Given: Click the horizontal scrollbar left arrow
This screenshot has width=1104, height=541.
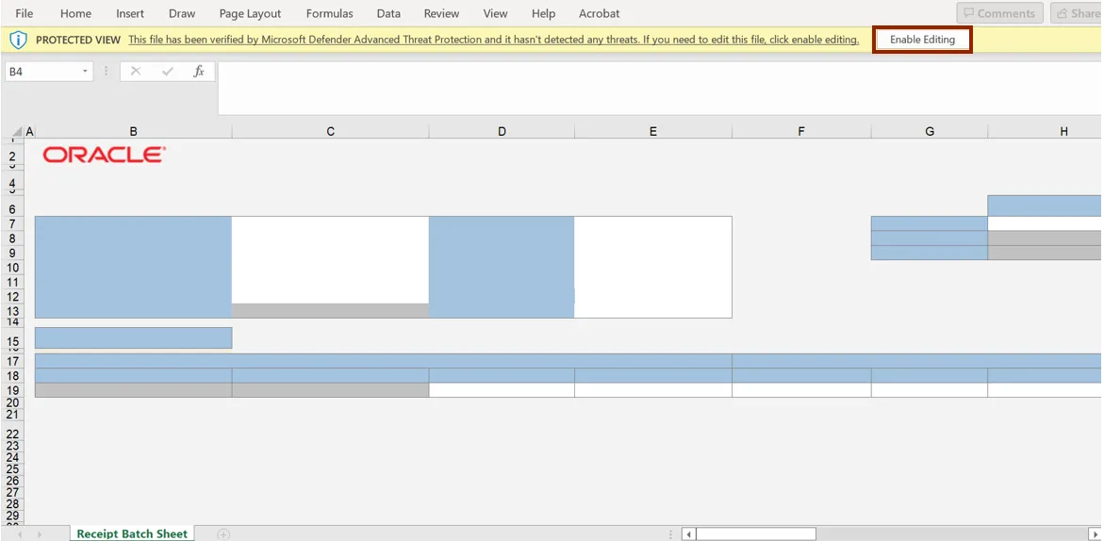Looking at the screenshot, I should pyautogui.click(x=688, y=534).
